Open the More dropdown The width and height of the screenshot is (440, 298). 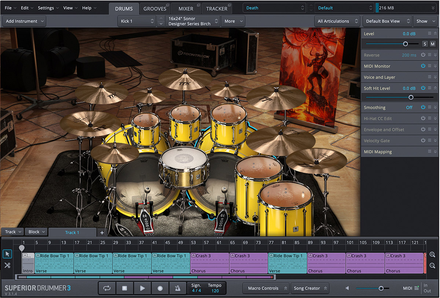coord(233,21)
